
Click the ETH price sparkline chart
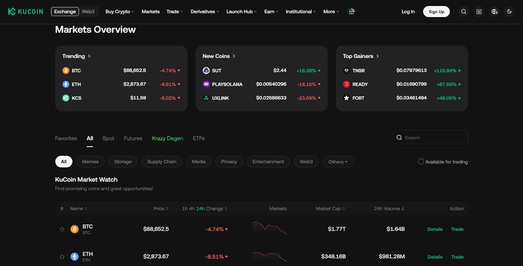coord(269,257)
